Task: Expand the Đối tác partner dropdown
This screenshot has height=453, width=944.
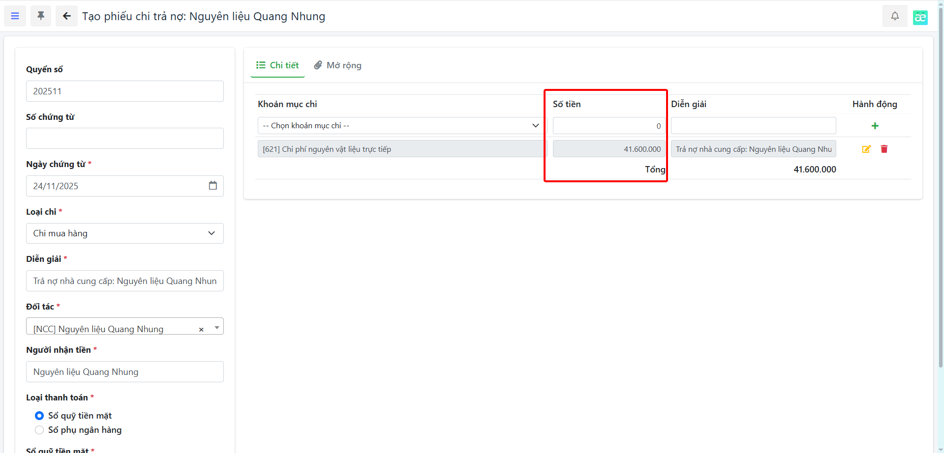Action: (217, 328)
